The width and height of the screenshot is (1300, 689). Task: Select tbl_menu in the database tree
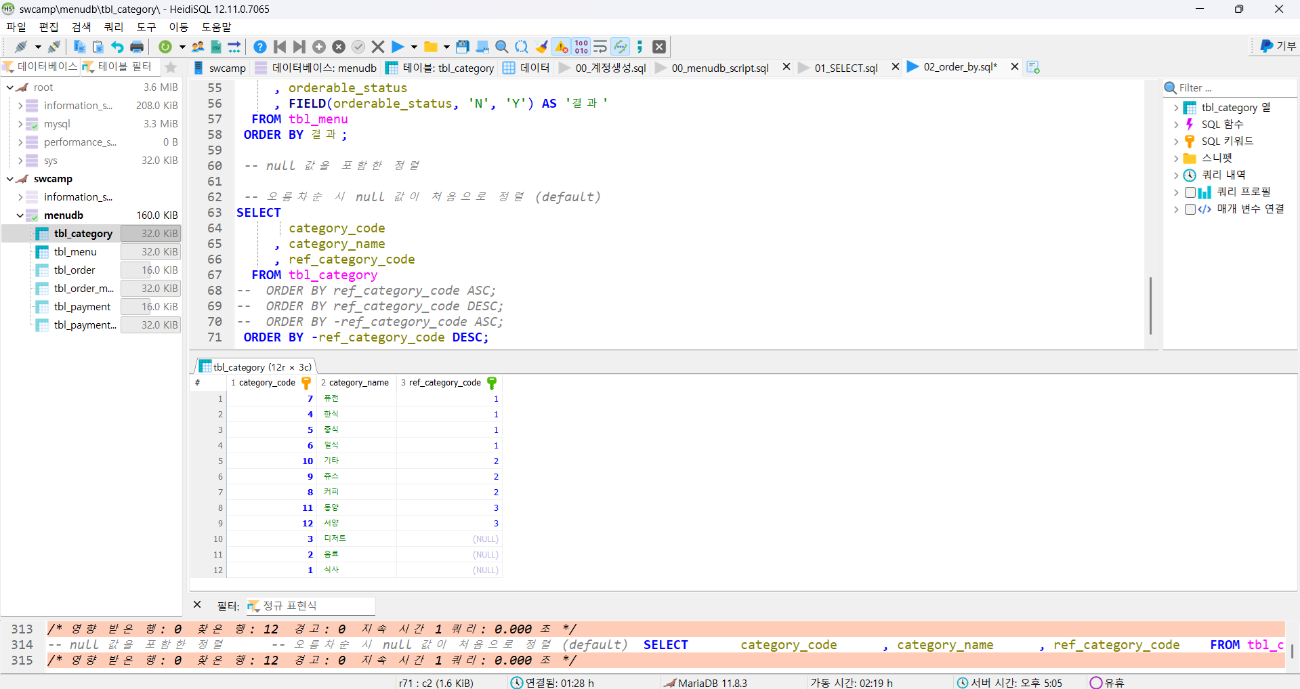(75, 252)
